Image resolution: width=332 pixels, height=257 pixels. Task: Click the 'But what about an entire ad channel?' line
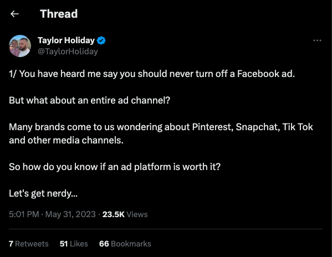click(90, 100)
